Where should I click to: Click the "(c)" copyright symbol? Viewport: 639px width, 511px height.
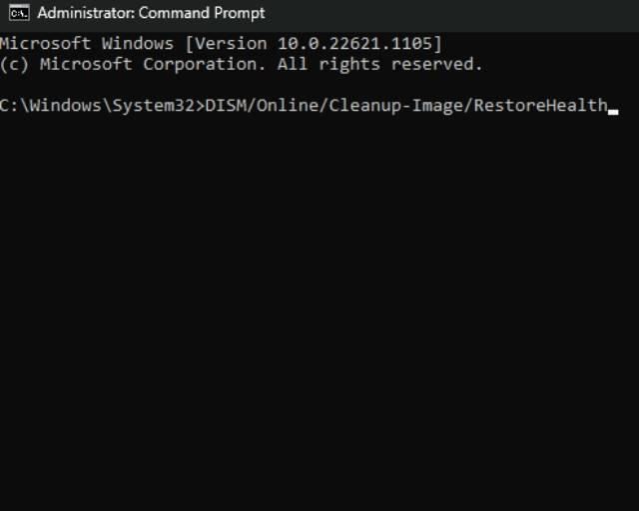tap(15, 64)
